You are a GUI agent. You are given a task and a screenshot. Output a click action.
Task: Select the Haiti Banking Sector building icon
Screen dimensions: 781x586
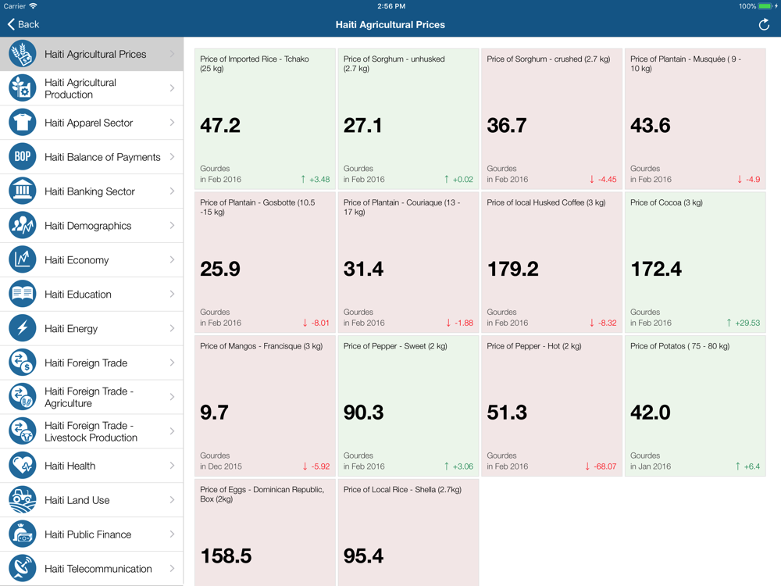[x=23, y=191]
